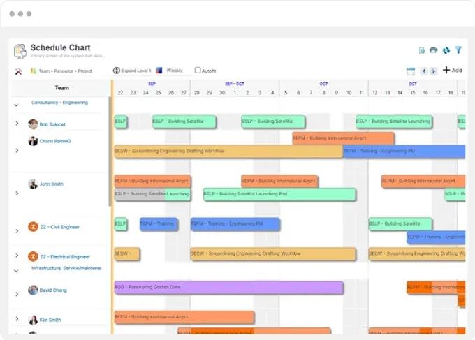Expand the Charls RamaeG row
The image size is (475, 340).
(x=17, y=151)
